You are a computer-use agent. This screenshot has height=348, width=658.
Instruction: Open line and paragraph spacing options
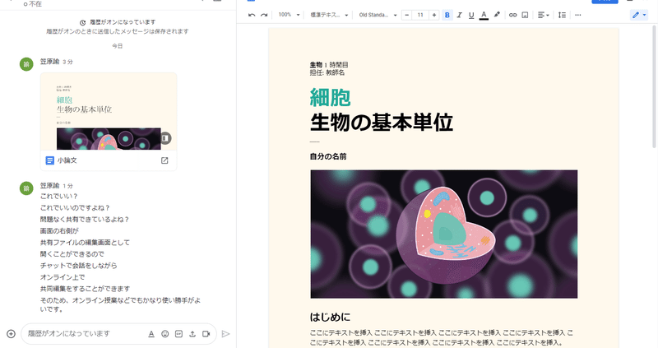pyautogui.click(x=562, y=15)
